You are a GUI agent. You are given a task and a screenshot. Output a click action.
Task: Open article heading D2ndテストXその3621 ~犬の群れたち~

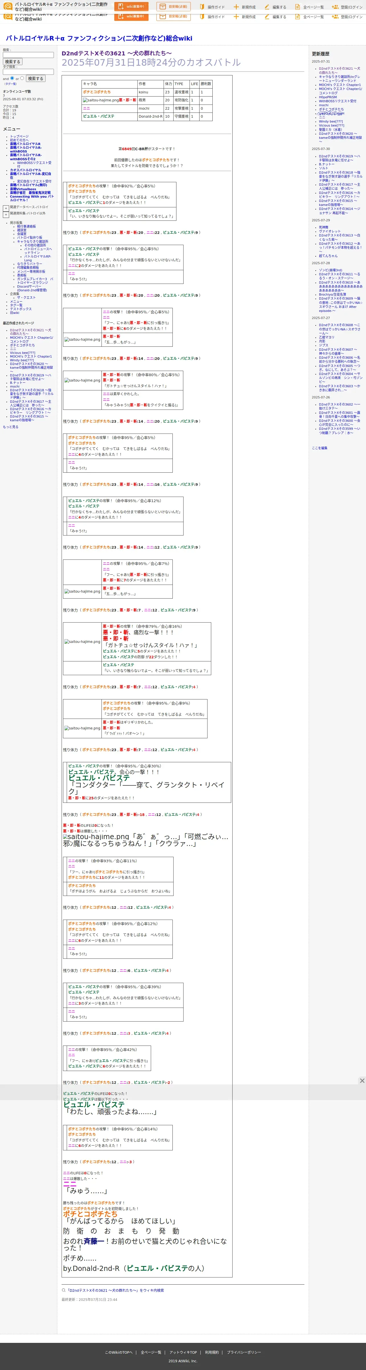pos(117,53)
